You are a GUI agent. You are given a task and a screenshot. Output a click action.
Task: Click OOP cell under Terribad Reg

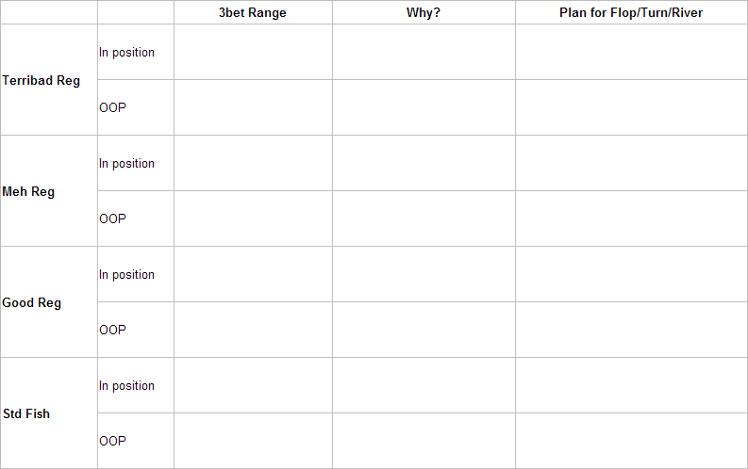(x=136, y=107)
